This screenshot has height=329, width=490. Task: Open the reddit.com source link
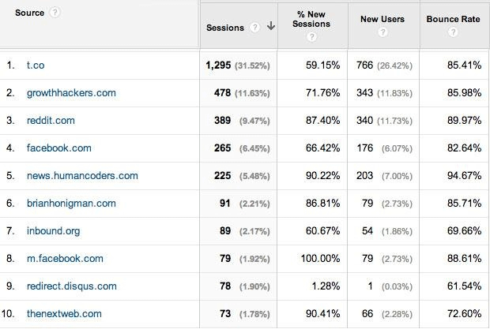[51, 121]
